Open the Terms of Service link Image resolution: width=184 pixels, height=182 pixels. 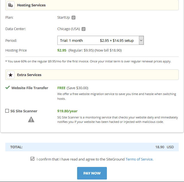[x=139, y=159]
